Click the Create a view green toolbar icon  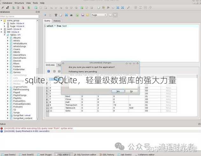(x=82, y=8)
